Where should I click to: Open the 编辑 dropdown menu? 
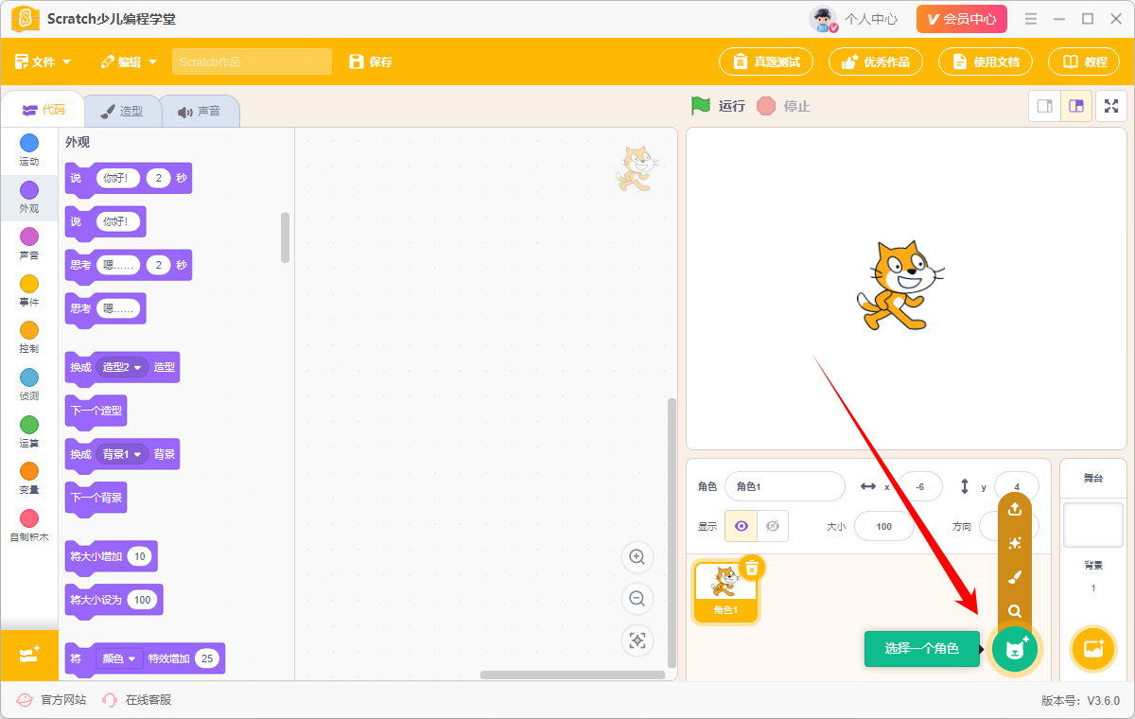(129, 61)
